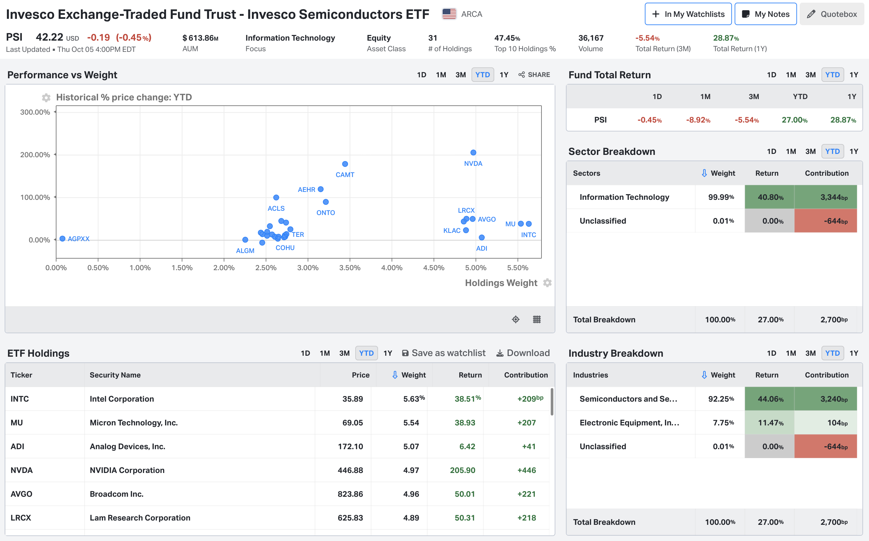This screenshot has width=869, height=541.
Task: Open the INTC ticker row
Action: pyautogui.click(x=277, y=399)
